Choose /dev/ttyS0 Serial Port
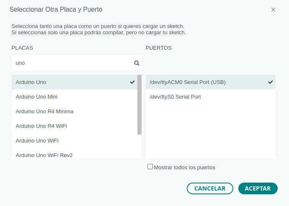Screen dimensions: 289x206 [175, 97]
